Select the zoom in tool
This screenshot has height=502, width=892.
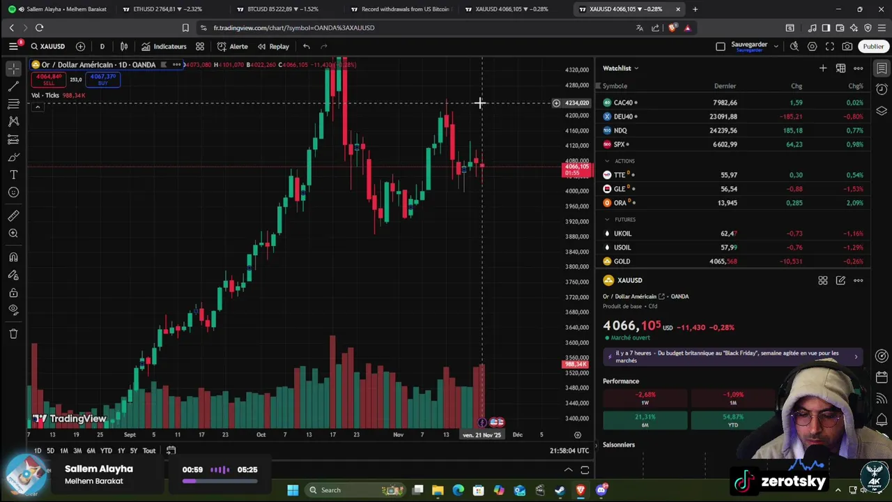[x=13, y=234]
